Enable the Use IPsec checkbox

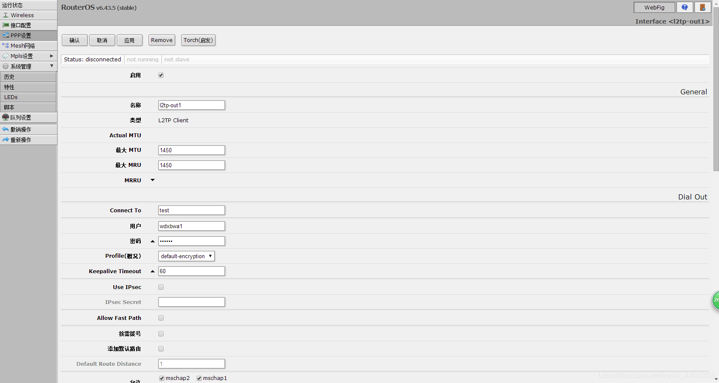[161, 287]
